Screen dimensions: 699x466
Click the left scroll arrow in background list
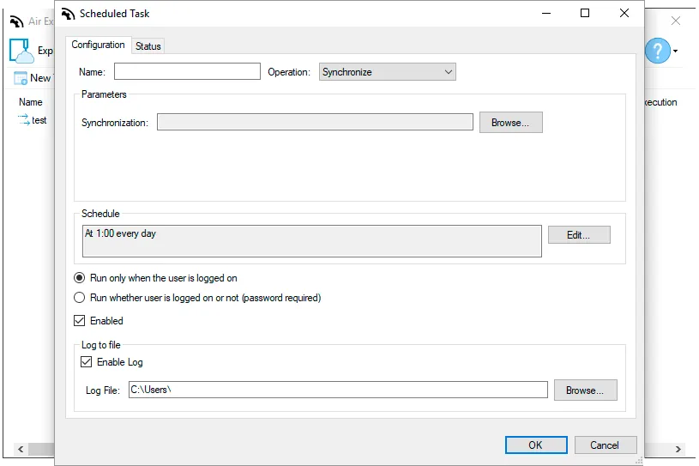tap(21, 449)
